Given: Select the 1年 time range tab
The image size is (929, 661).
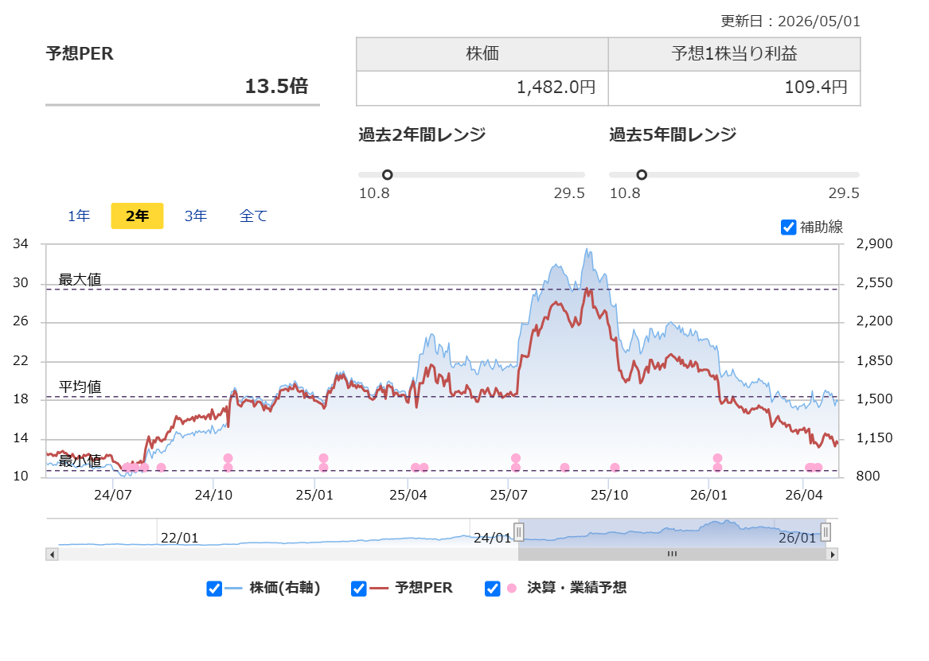Looking at the screenshot, I should (79, 216).
